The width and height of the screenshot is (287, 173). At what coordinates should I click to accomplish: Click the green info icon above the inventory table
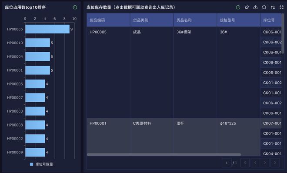pos(238,7)
